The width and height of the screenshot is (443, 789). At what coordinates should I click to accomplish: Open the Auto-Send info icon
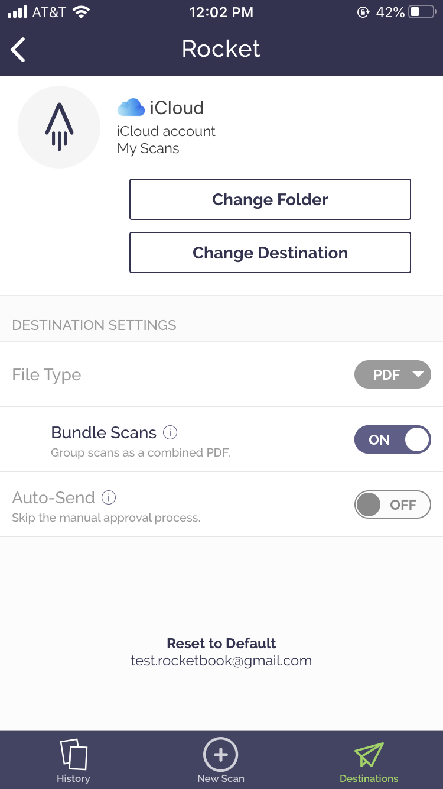click(109, 497)
